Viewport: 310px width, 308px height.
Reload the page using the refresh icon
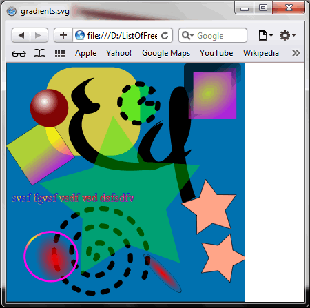[165, 35]
